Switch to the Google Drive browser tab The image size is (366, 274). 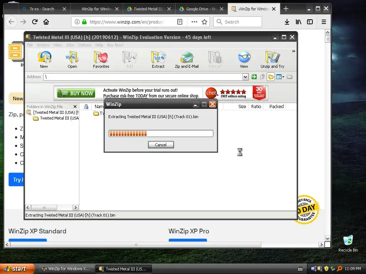[201, 9]
